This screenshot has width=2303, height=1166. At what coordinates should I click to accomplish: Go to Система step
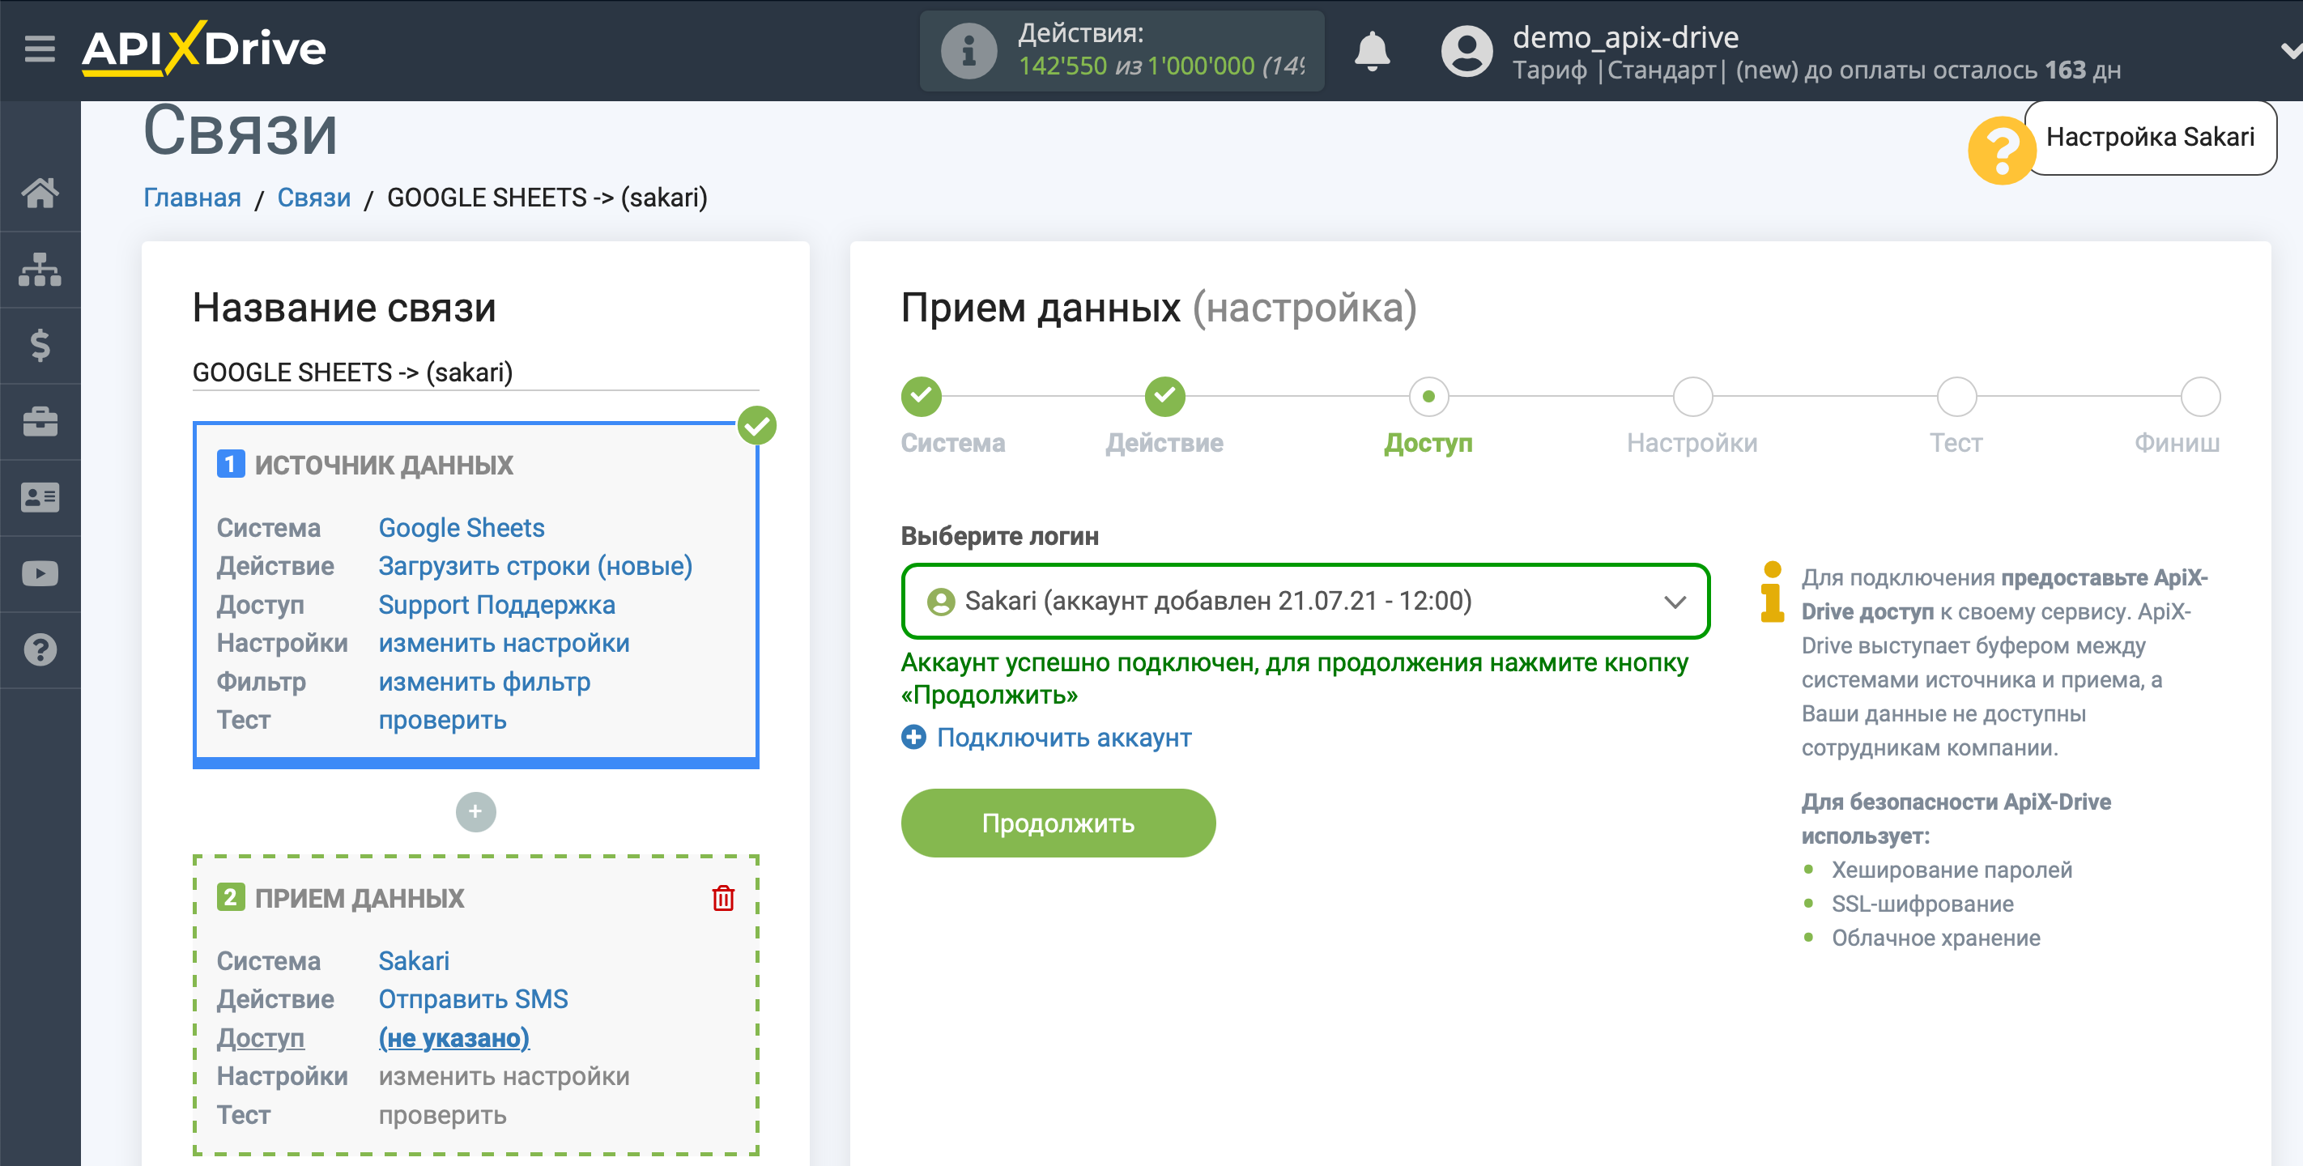921,396
